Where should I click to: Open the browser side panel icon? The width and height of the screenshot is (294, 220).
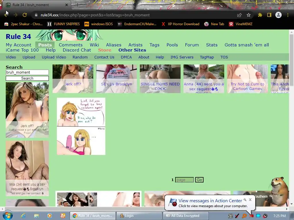click(269, 15)
